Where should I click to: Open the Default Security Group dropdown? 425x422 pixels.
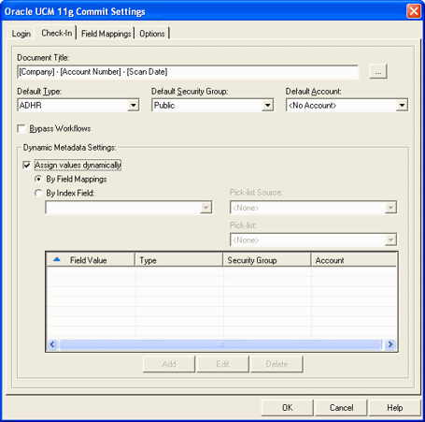click(x=267, y=105)
